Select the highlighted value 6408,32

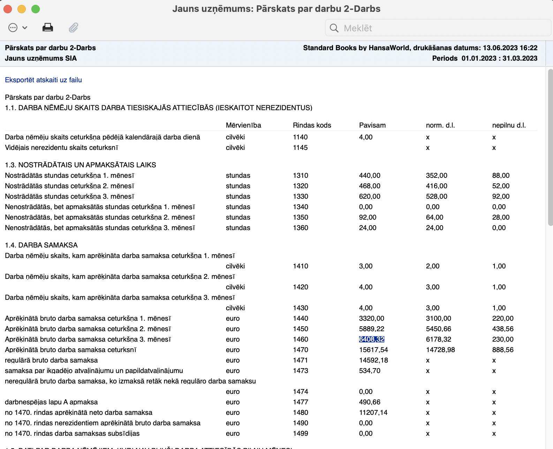click(x=372, y=339)
